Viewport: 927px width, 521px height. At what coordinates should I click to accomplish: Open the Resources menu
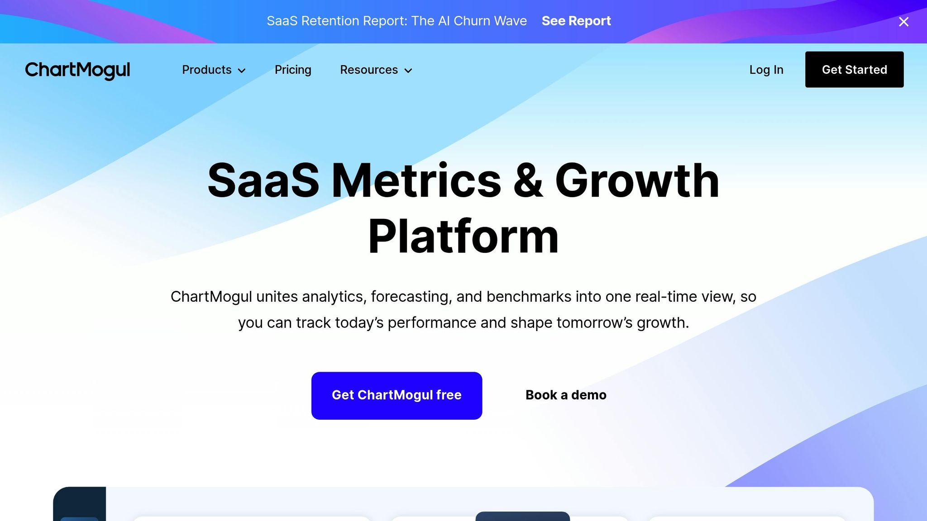369,70
